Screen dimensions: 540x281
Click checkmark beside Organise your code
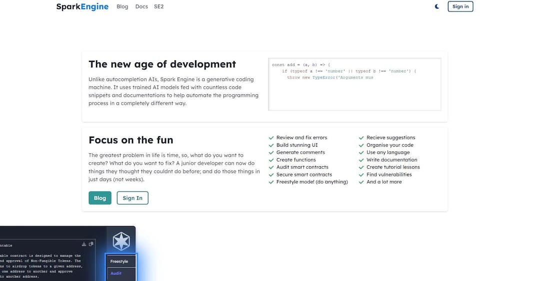pyautogui.click(x=361, y=145)
